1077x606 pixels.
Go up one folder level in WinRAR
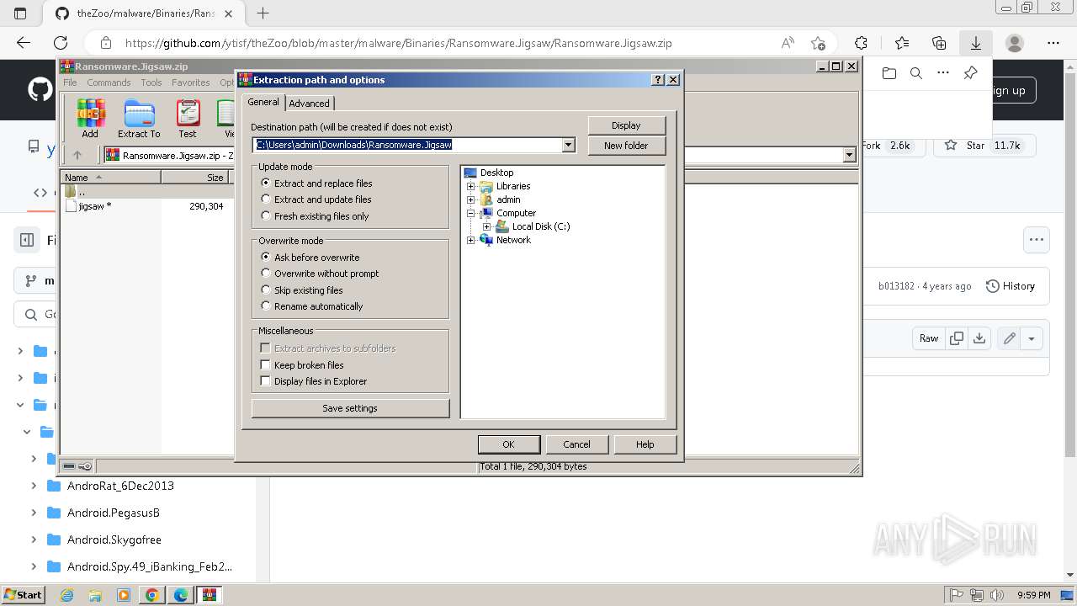pyautogui.click(x=77, y=155)
